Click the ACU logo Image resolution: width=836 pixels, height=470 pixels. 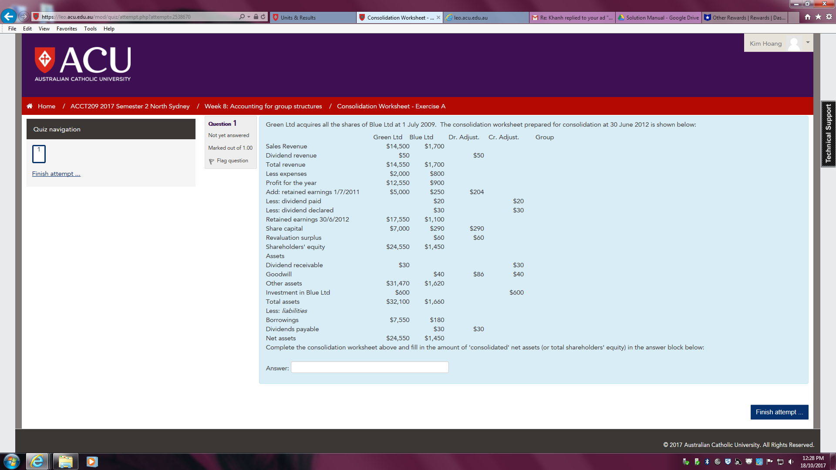tap(83, 64)
